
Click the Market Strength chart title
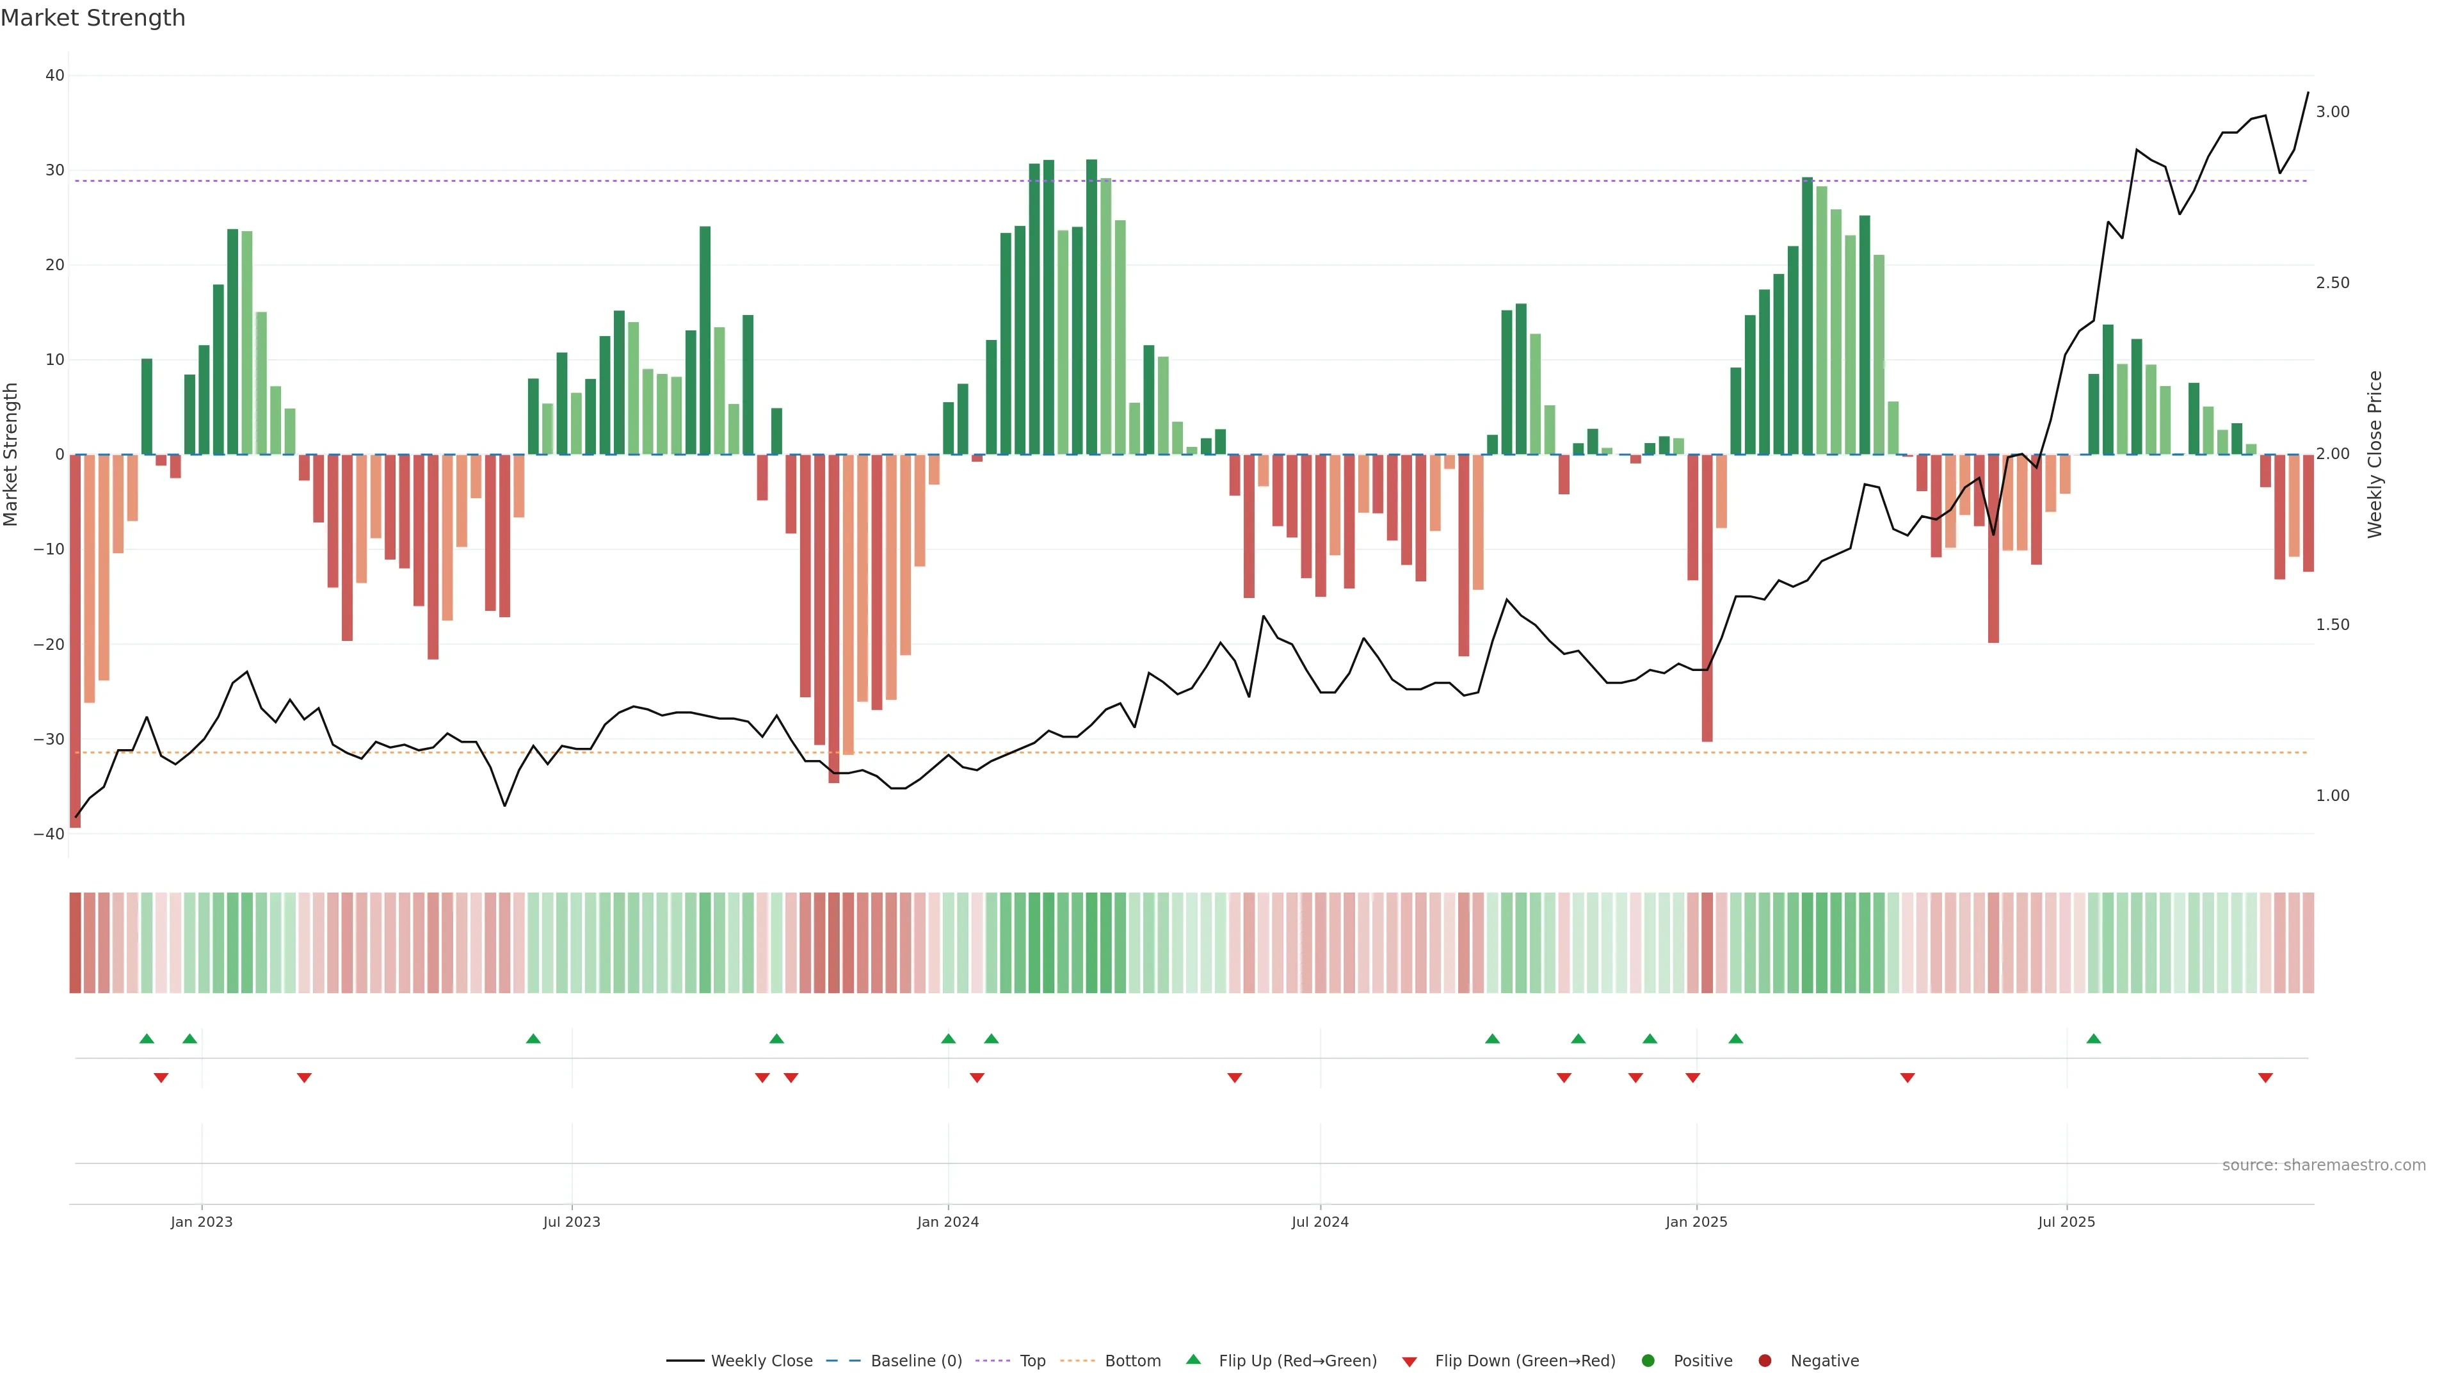(93, 18)
